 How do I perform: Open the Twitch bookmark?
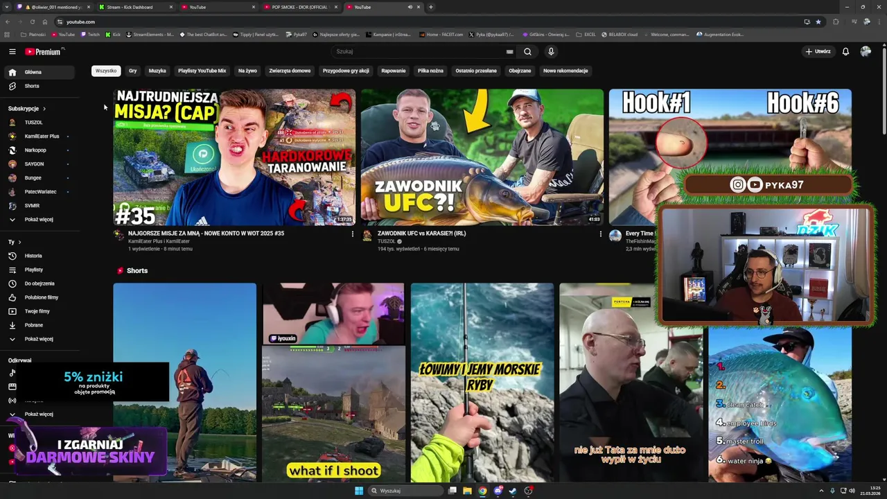90,34
